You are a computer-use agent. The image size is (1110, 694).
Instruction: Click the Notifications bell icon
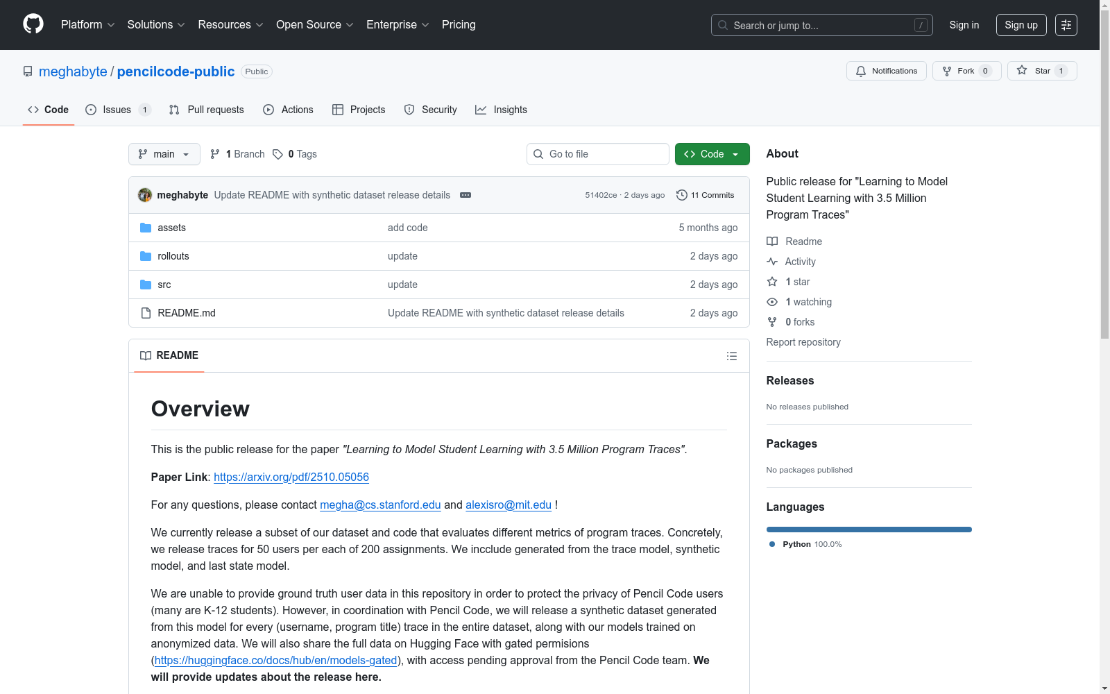(x=861, y=71)
